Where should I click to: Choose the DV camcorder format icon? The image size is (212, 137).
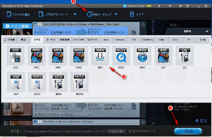(x=185, y=56)
